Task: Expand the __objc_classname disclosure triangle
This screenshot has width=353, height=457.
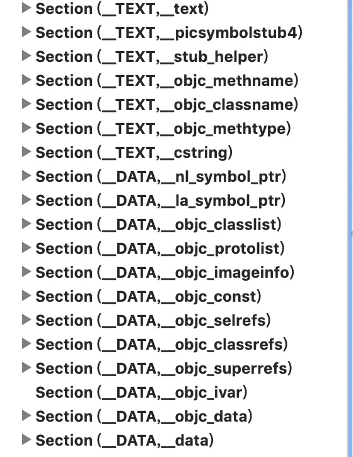Action: coord(26,104)
